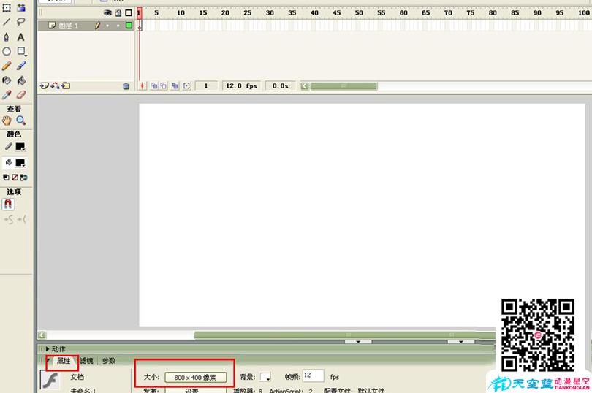
Task: Open the fill color swatch
Action: click(x=20, y=163)
